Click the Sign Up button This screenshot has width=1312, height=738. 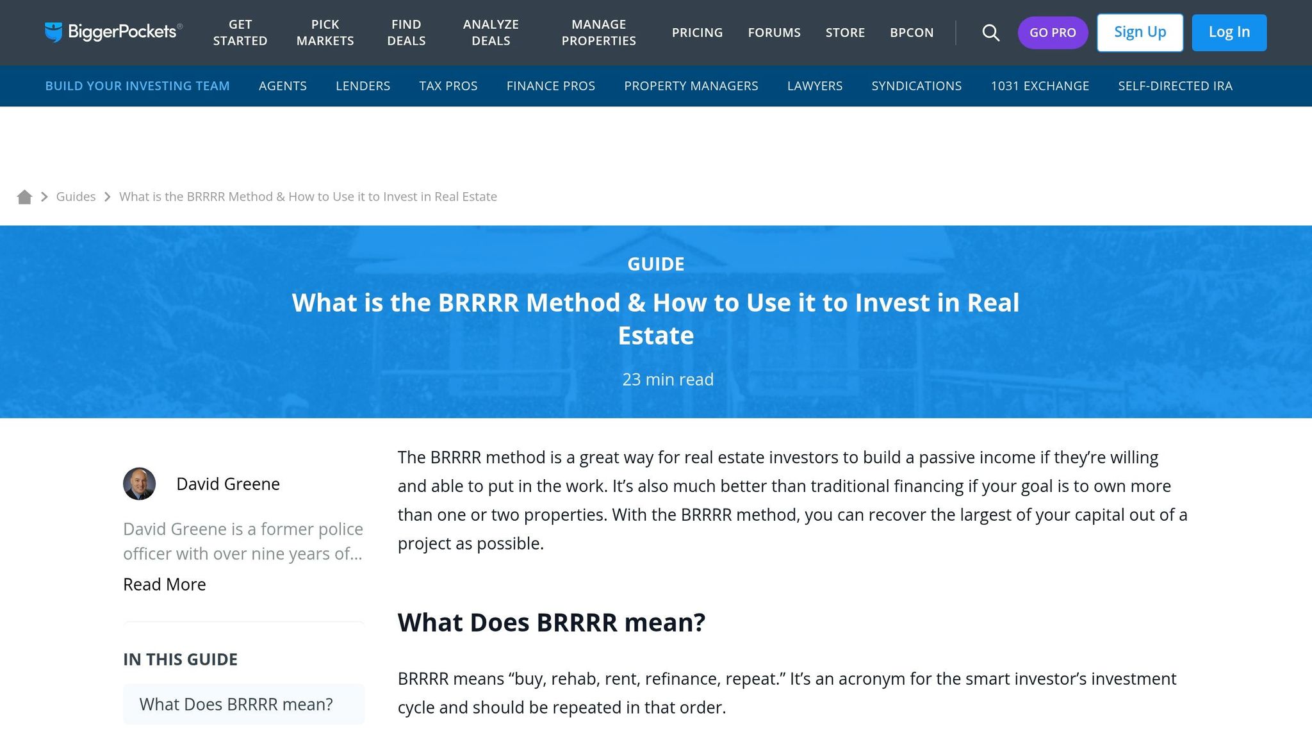click(x=1140, y=33)
